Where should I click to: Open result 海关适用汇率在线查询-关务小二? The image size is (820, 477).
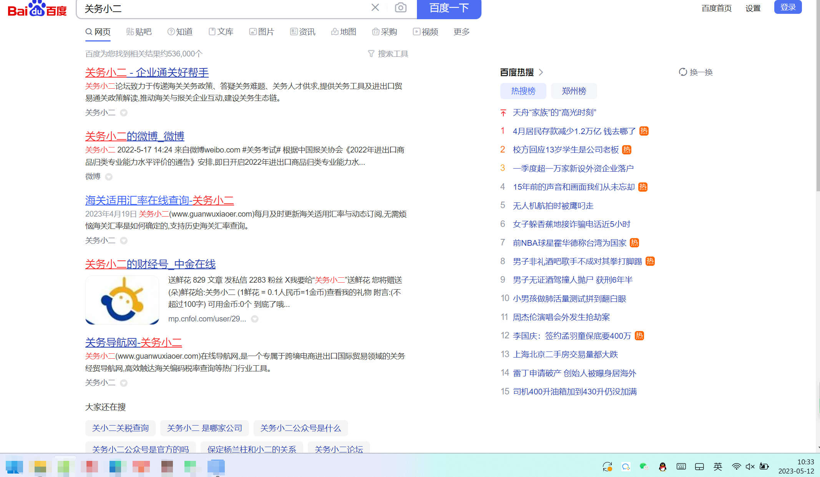[159, 200]
